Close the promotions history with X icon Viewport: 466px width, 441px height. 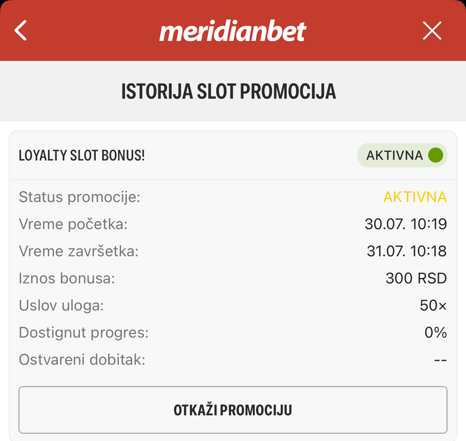point(432,30)
